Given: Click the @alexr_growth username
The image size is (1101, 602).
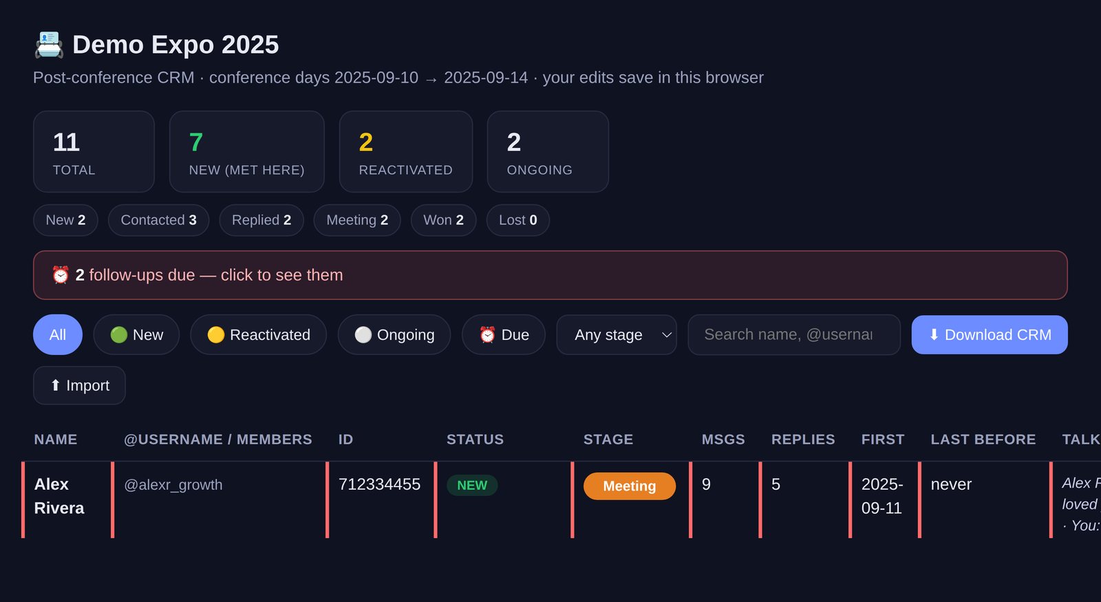Looking at the screenshot, I should [x=173, y=485].
